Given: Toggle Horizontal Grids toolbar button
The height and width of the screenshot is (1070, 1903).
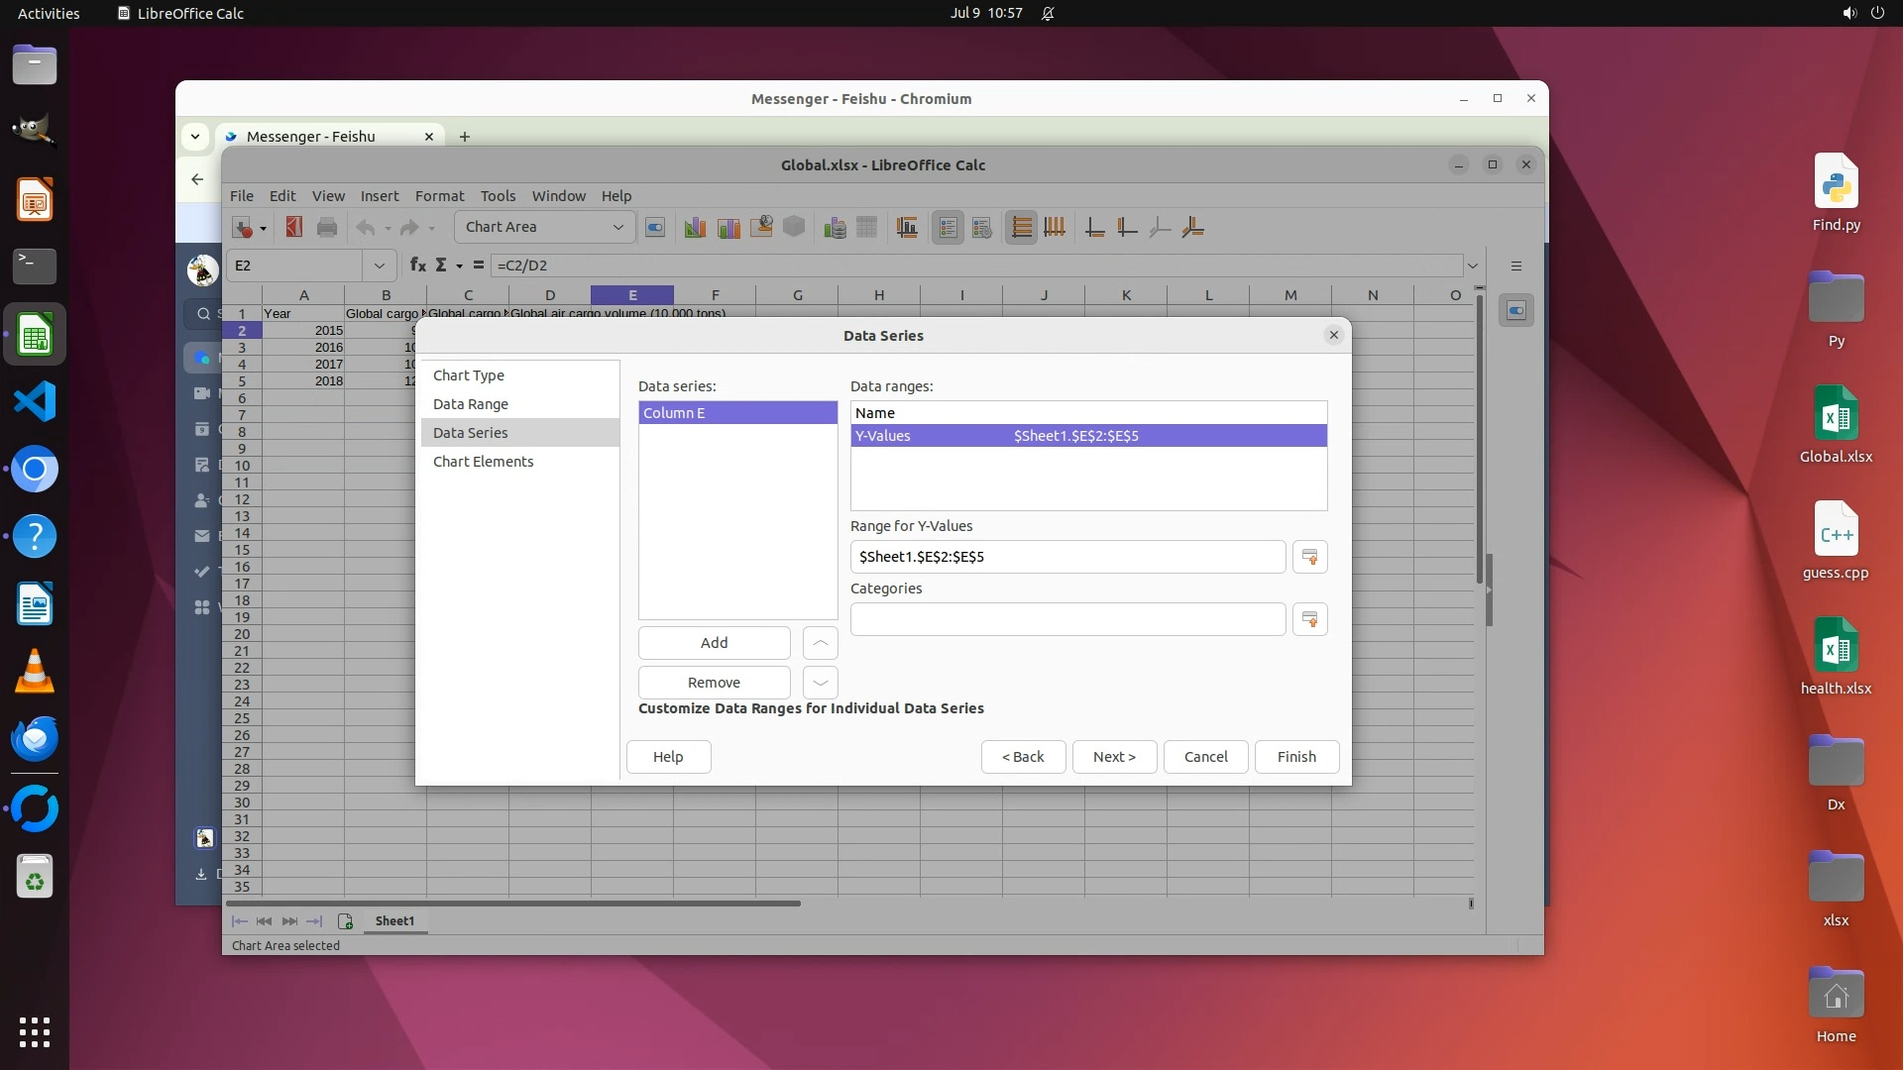Looking at the screenshot, I should tap(1021, 228).
